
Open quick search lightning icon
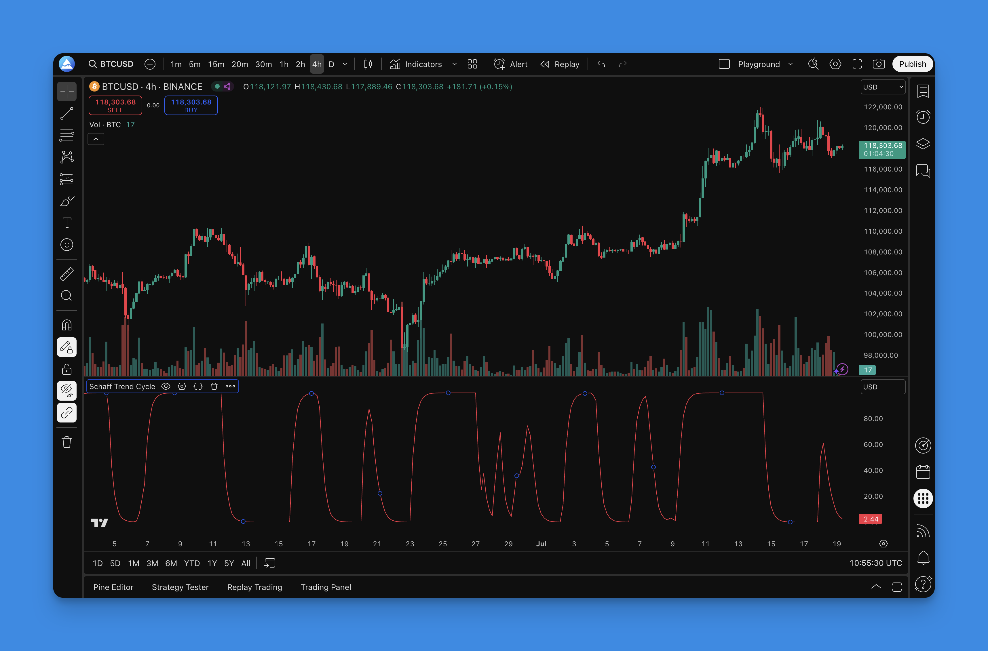pos(813,64)
